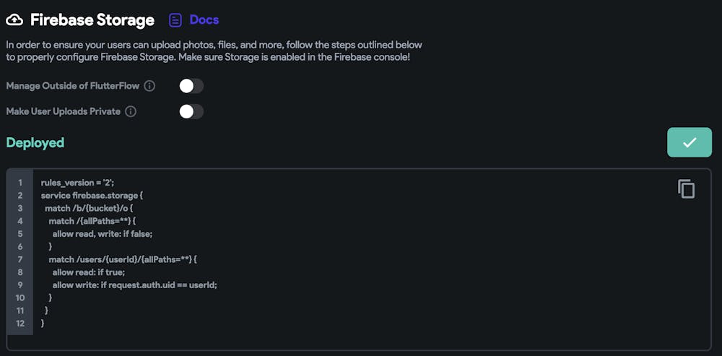722x356 pixels.
Task: Open the Docs link
Action: pyautogui.click(x=204, y=20)
